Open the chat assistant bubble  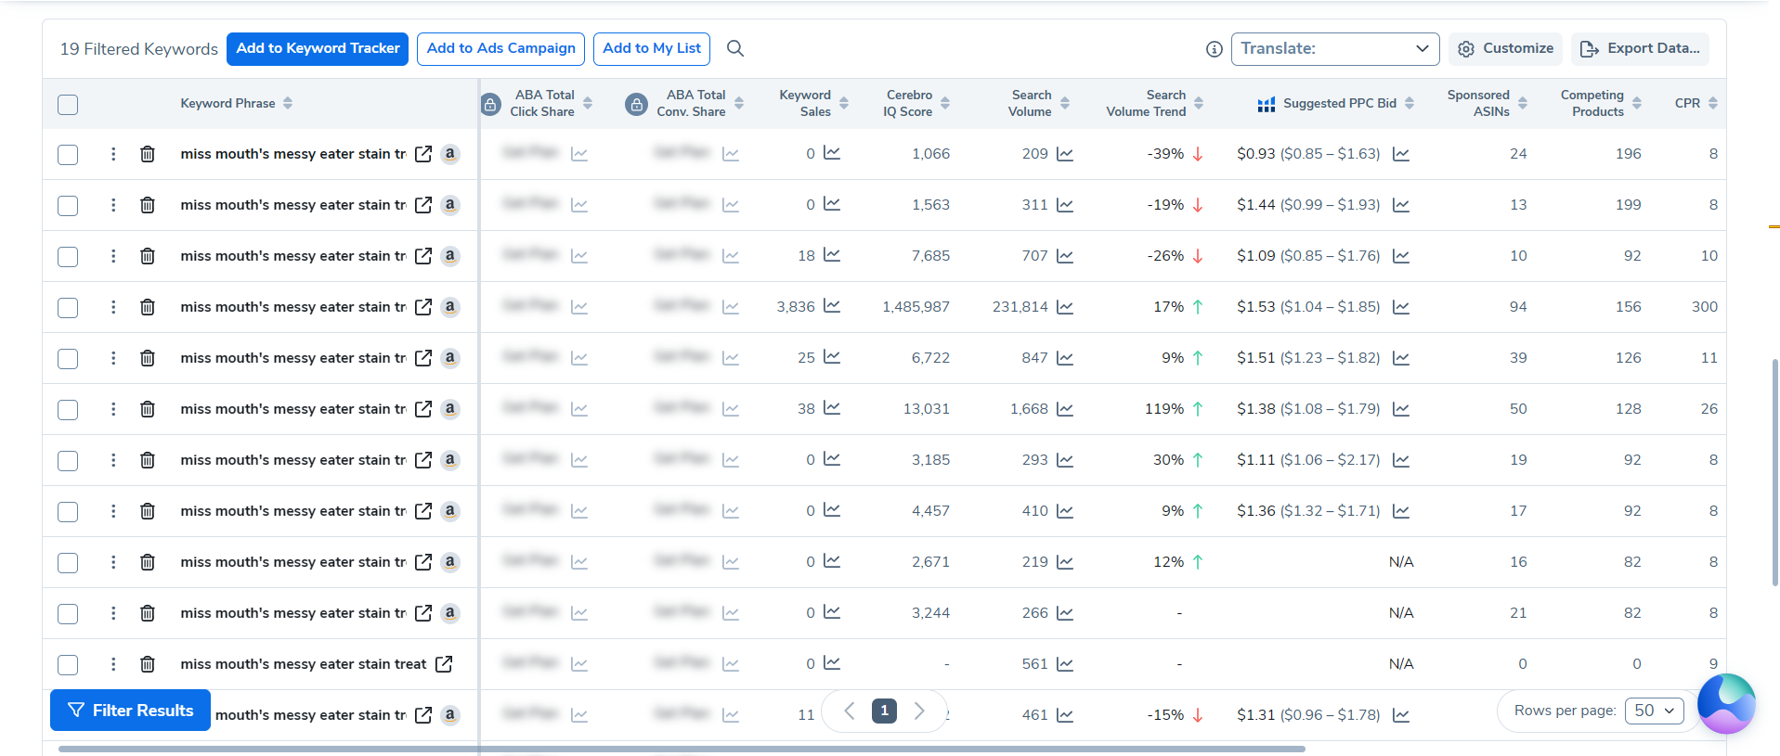[x=1726, y=703]
